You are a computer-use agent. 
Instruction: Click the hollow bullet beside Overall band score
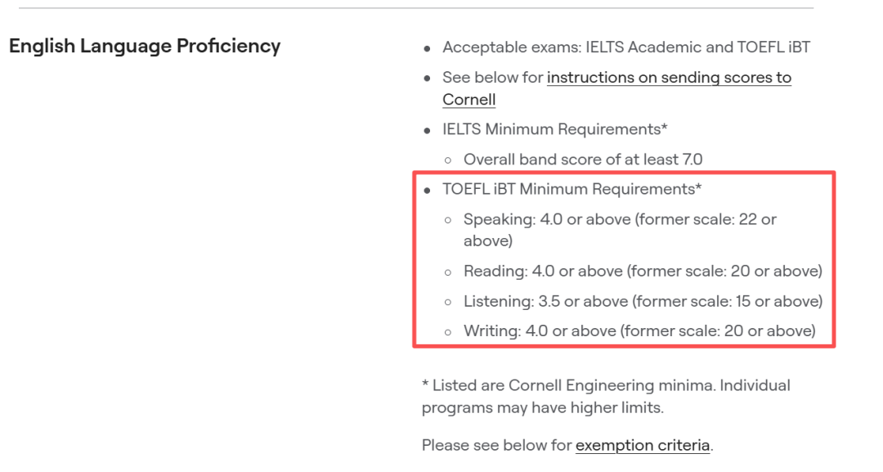click(x=447, y=160)
